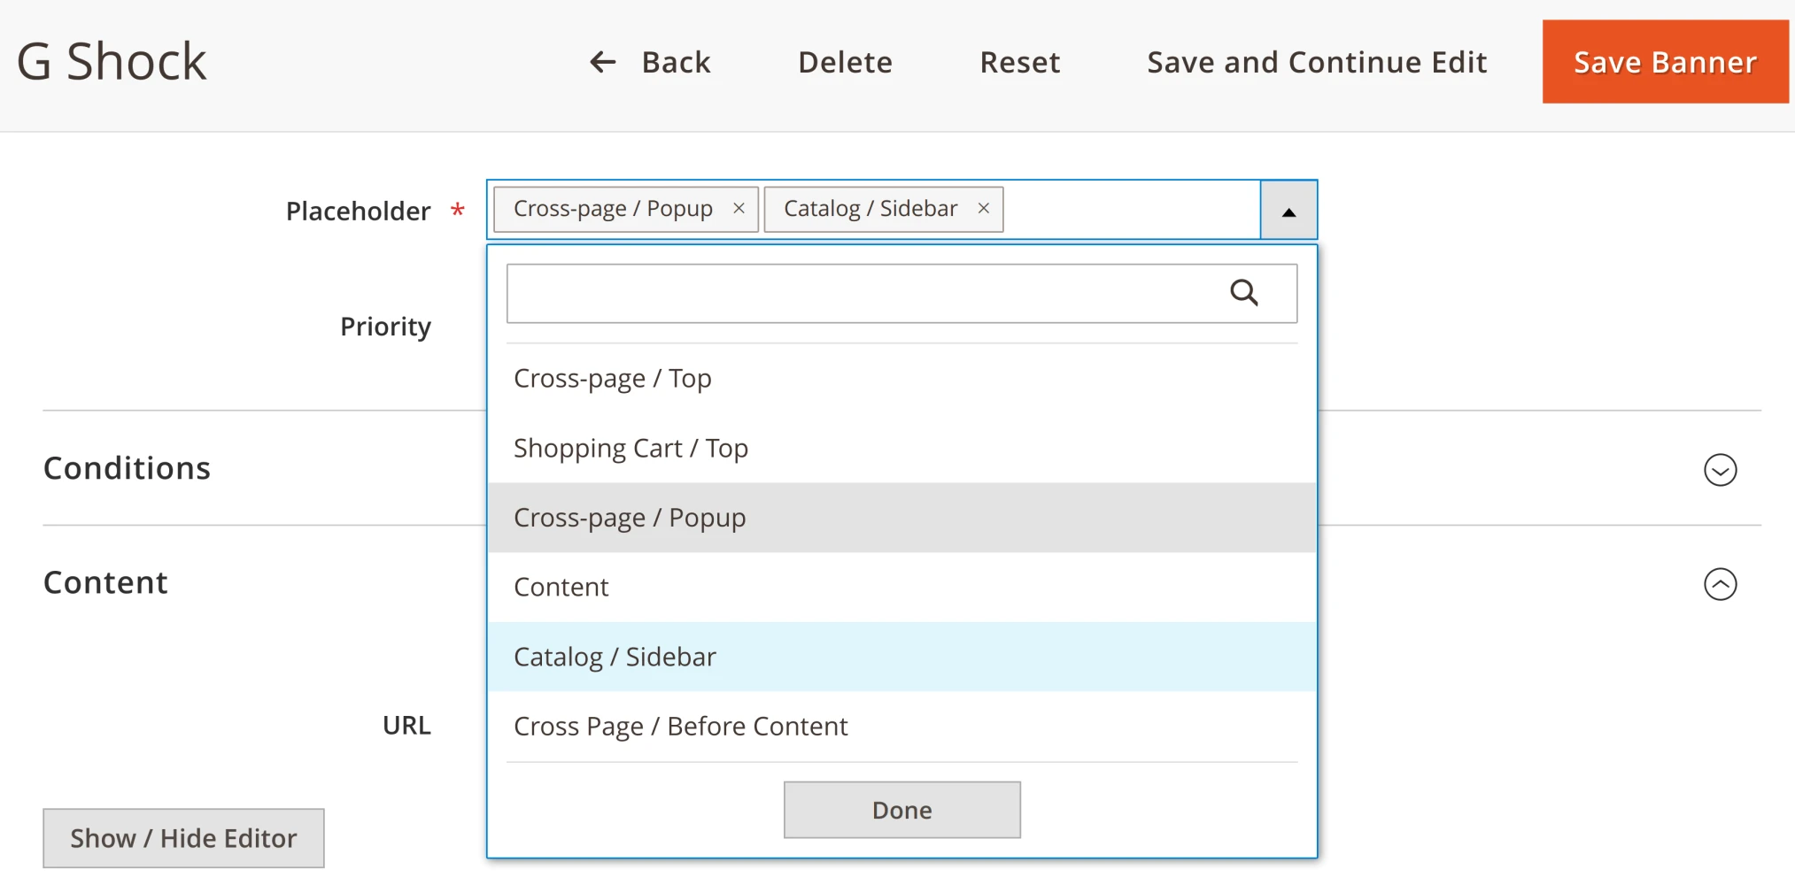Click the placeholder search input field
This screenshot has width=1795, height=885.
[x=850, y=293]
